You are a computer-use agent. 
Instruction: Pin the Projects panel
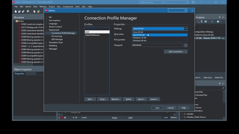point(220,17)
